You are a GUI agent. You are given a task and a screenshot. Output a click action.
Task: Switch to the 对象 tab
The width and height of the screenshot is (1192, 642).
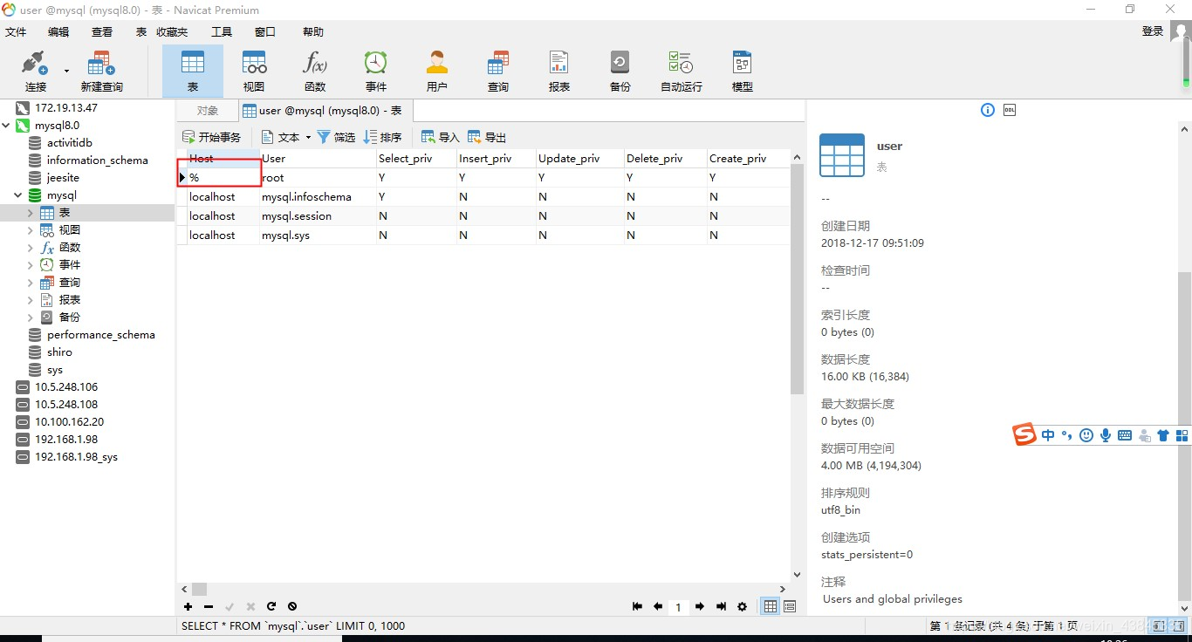(x=208, y=111)
